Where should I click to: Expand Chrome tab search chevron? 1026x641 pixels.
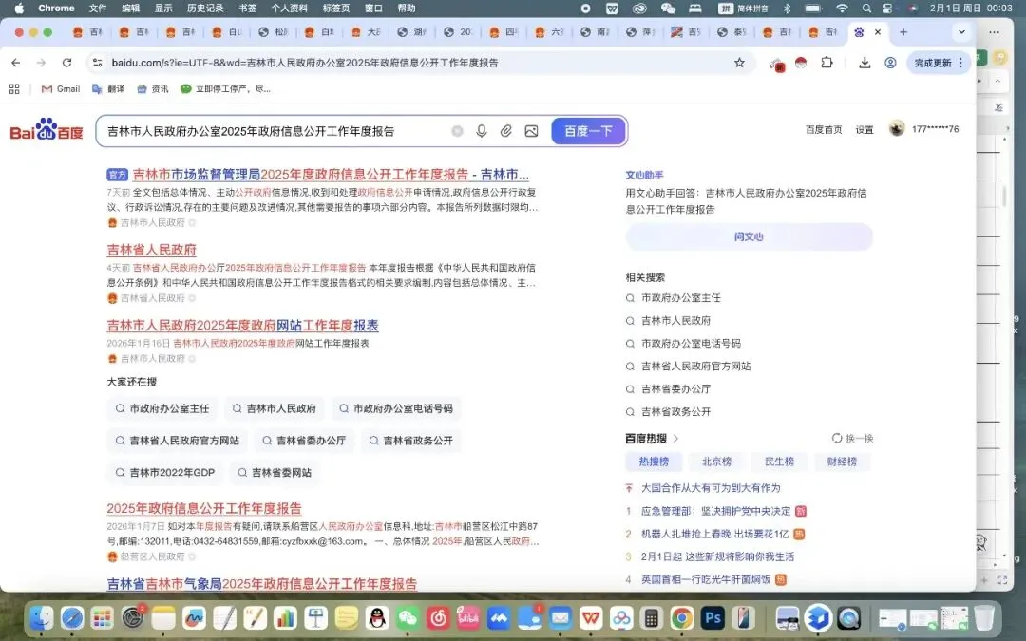pyautogui.click(x=961, y=31)
